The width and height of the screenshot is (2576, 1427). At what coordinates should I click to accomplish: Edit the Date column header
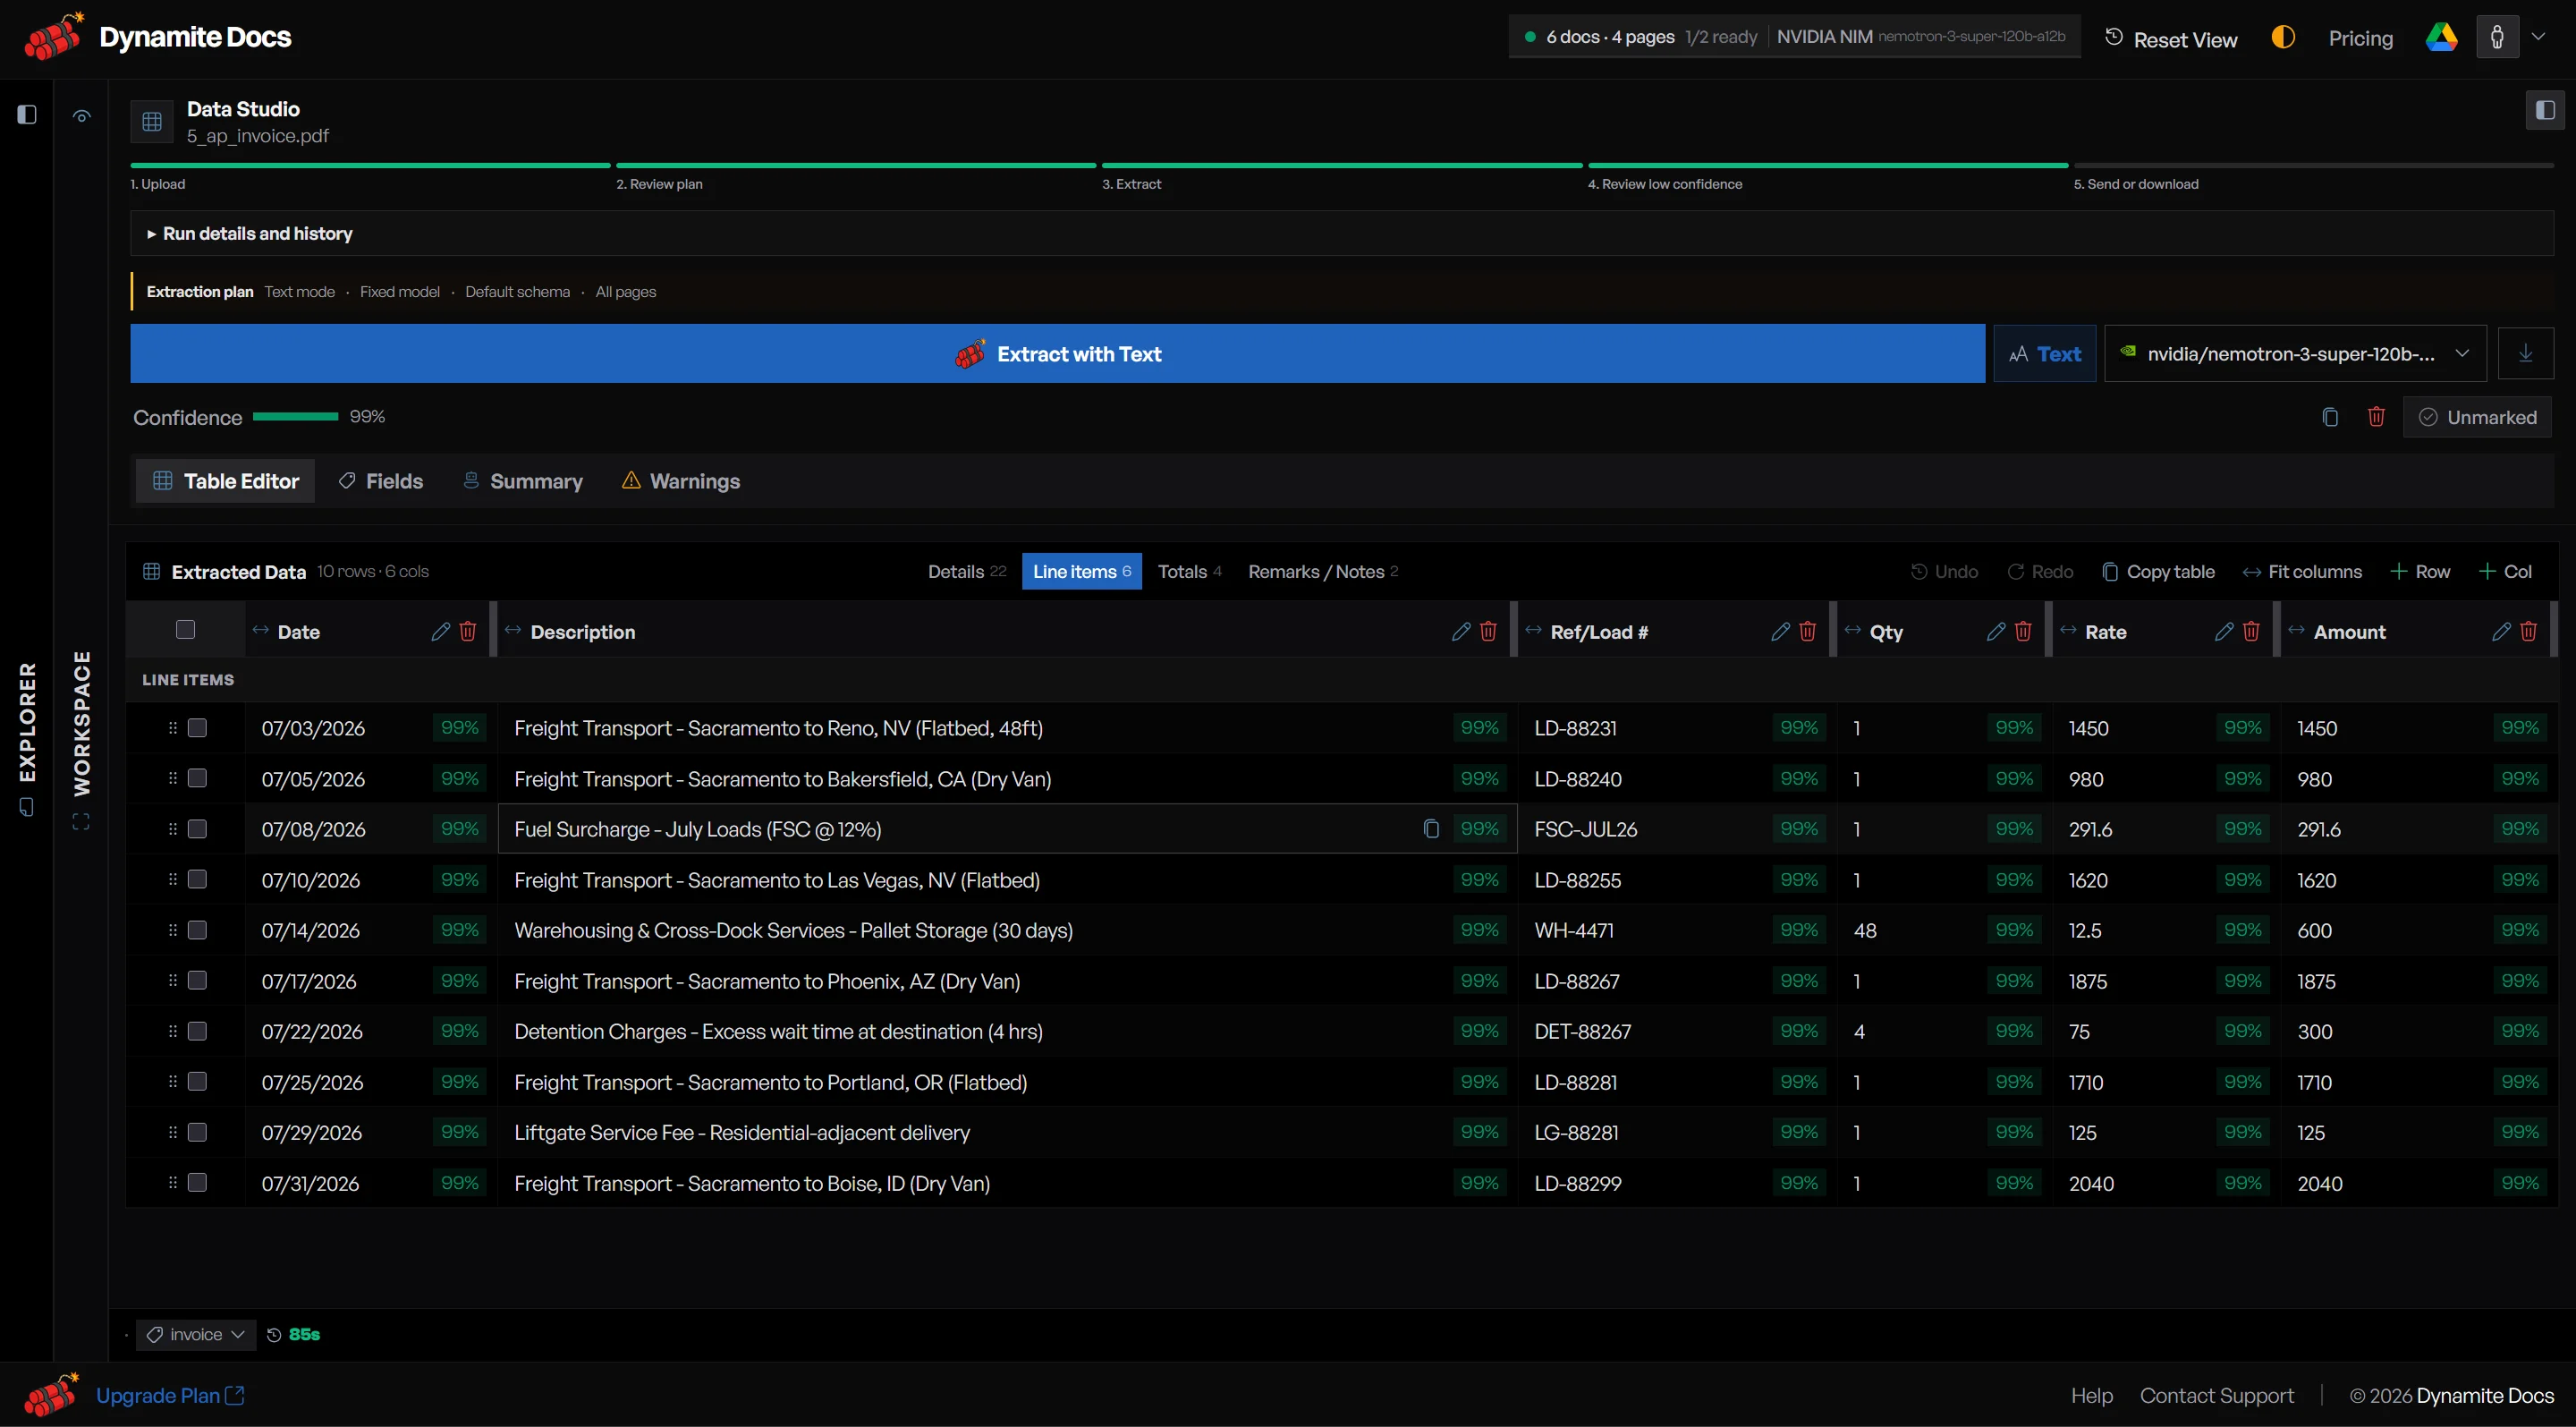point(440,632)
